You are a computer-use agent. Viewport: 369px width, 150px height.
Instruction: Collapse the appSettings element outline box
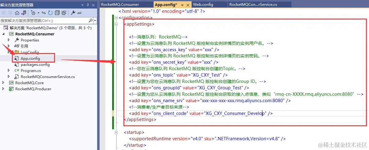(x=116, y=24)
